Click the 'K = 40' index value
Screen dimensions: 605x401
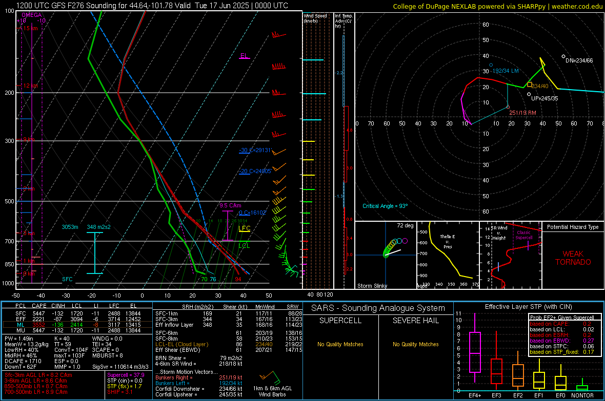tap(62, 339)
